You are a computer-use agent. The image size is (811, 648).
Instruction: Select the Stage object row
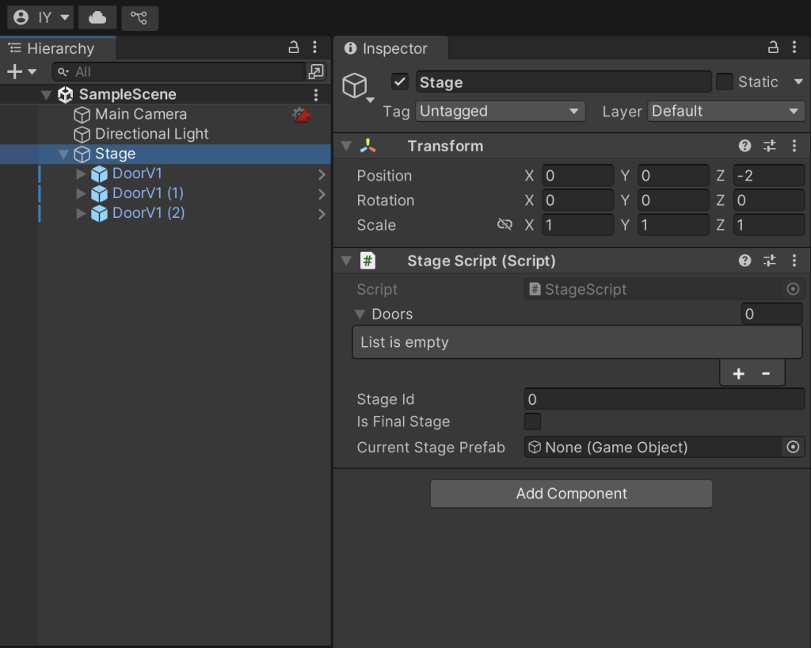(166, 154)
